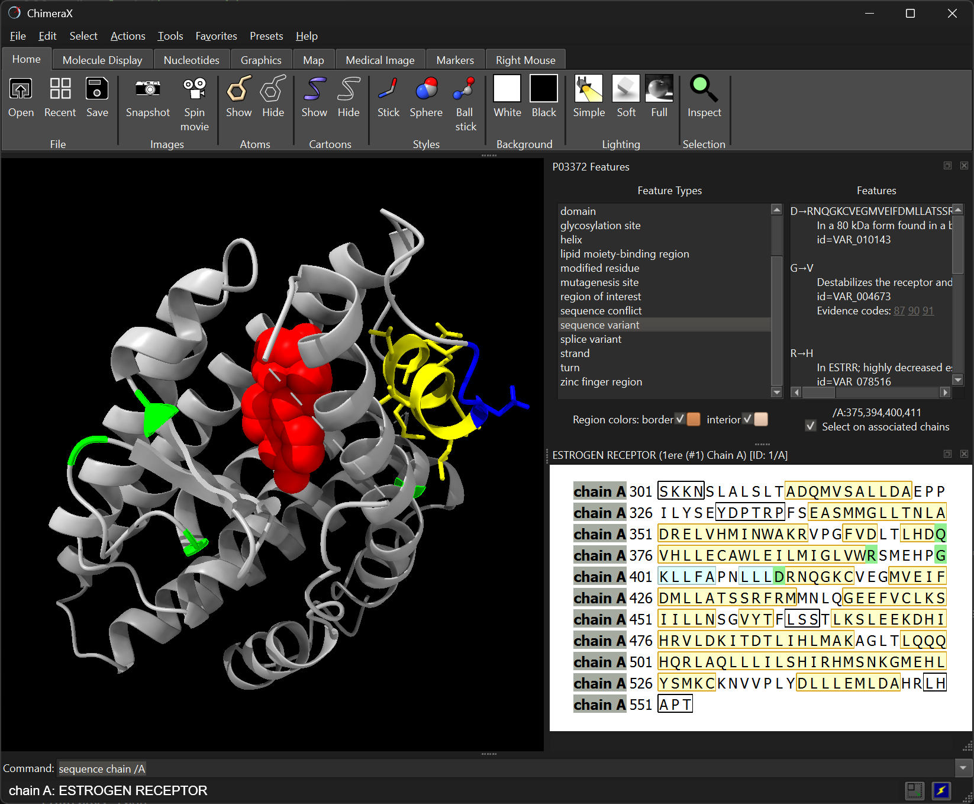Change the border region color swatch
The image size is (974, 804).
click(694, 419)
